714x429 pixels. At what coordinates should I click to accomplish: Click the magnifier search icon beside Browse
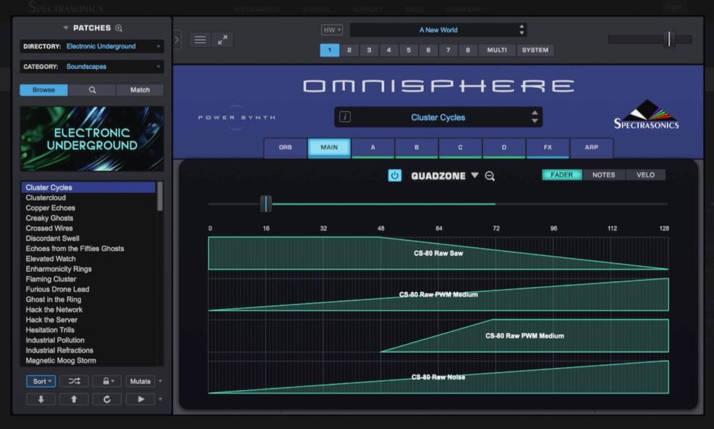(x=92, y=90)
